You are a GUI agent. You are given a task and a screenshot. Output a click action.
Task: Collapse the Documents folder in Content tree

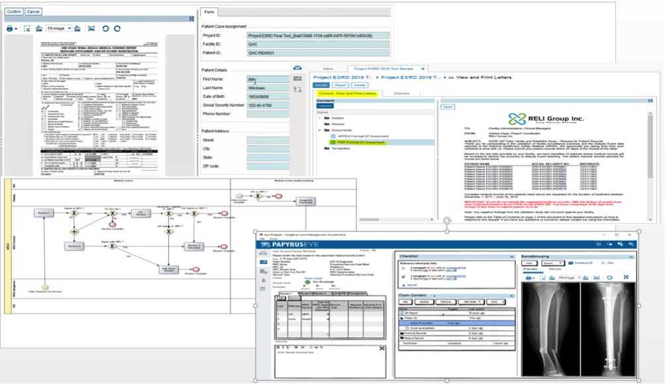tap(320, 130)
